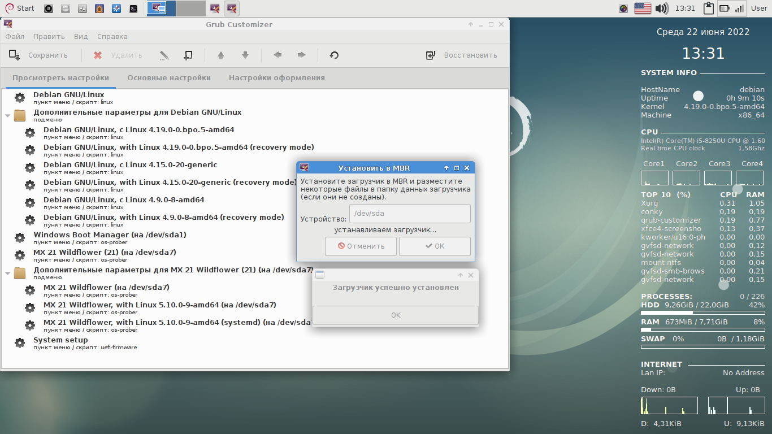The width and height of the screenshot is (772, 434).
Task: Switch to Основные настройки tab
Action: (169, 78)
